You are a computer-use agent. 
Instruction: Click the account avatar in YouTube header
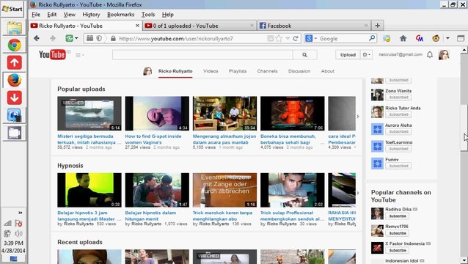(x=444, y=54)
